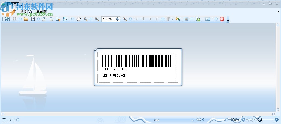Select the hand pan tool
This screenshot has width=281, height=124.
coord(78,19)
